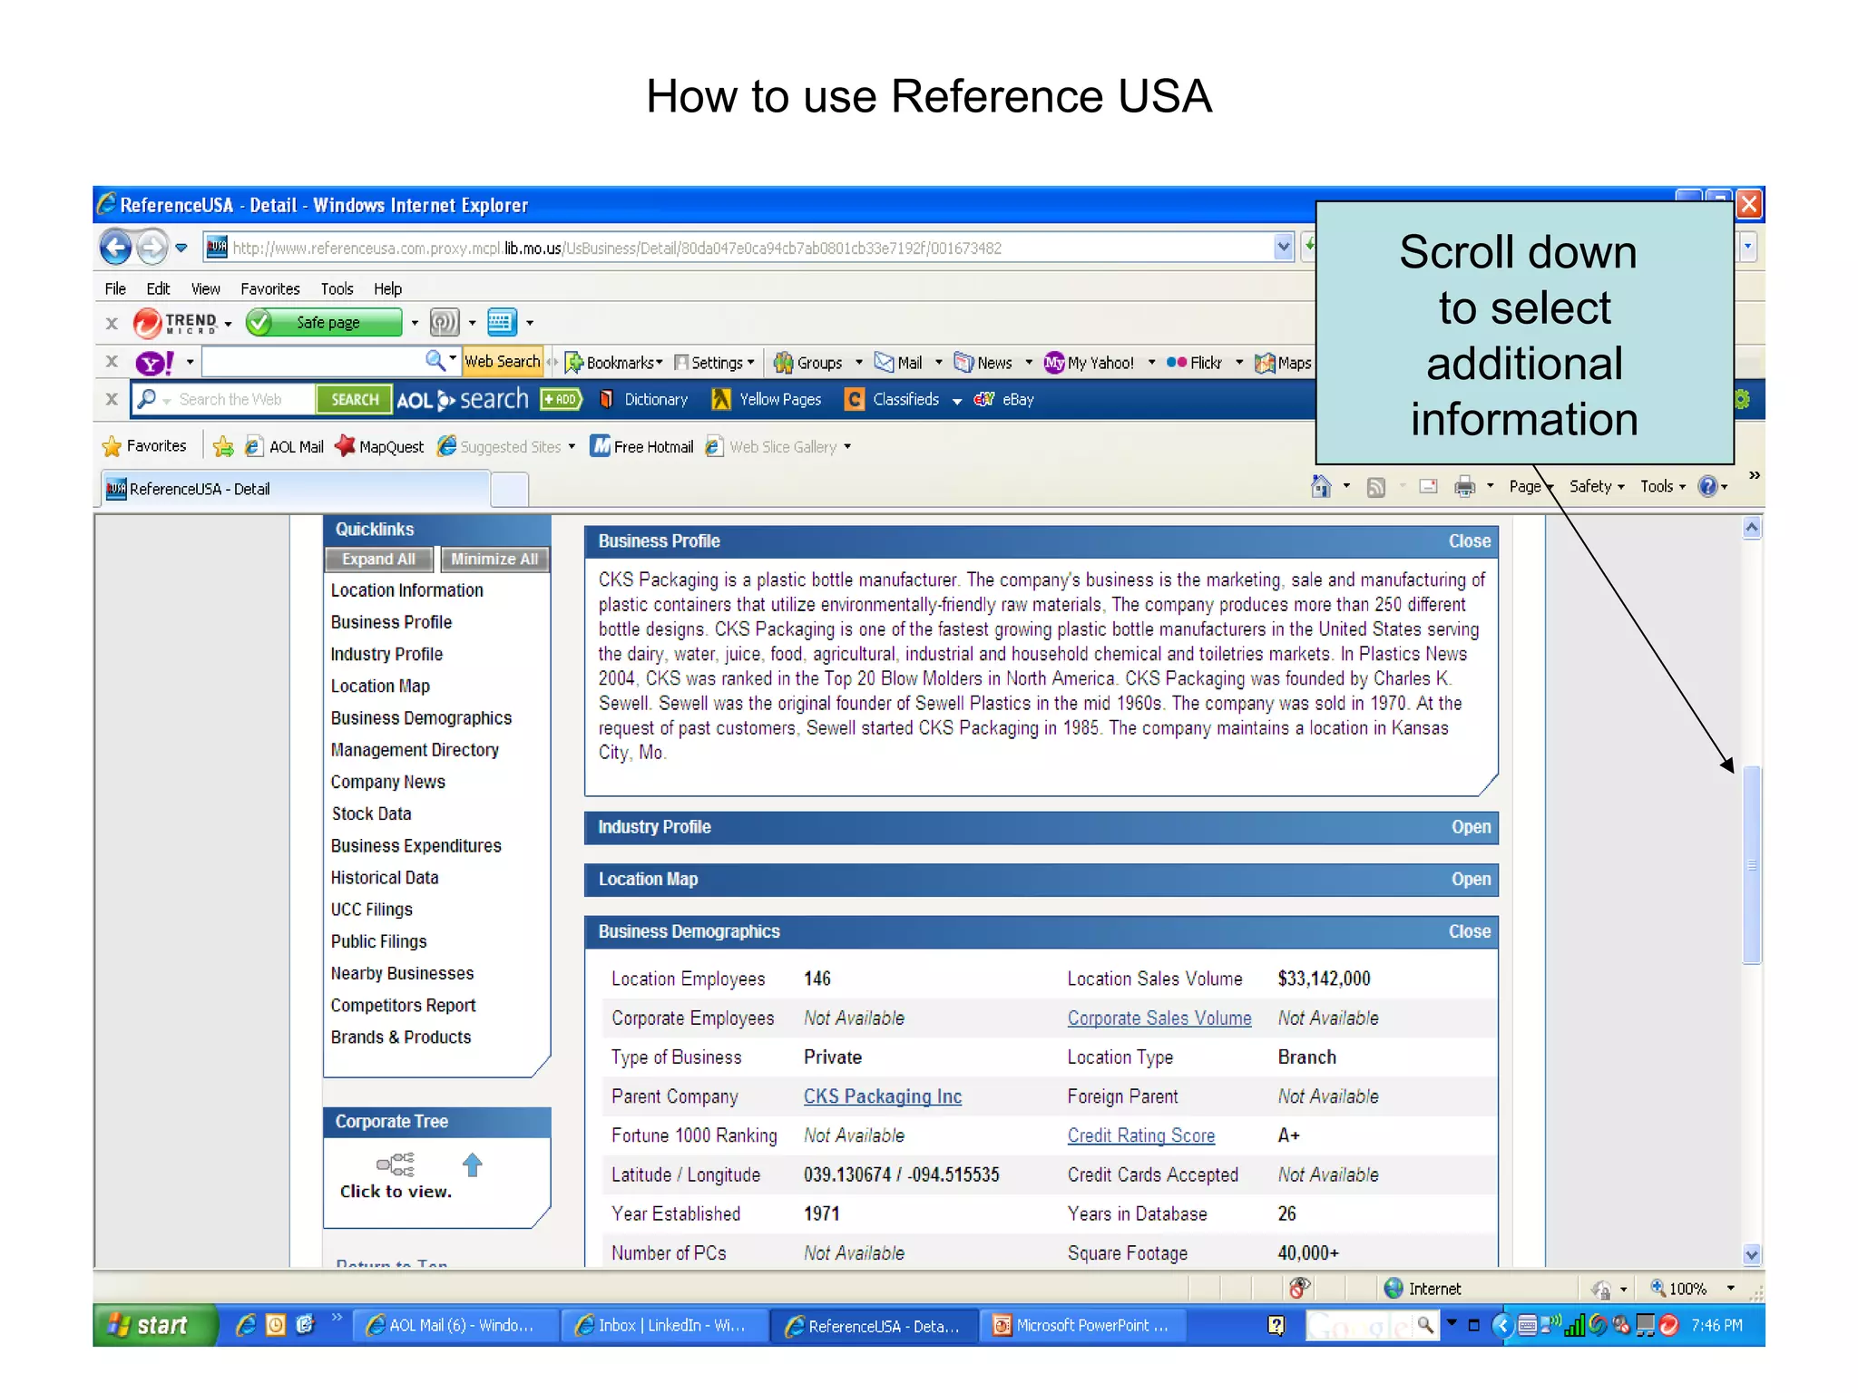
Task: Click the scrollbar up arrow
Action: click(1752, 528)
